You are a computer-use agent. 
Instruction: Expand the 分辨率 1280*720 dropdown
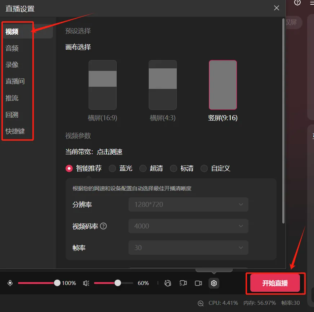tap(188, 204)
